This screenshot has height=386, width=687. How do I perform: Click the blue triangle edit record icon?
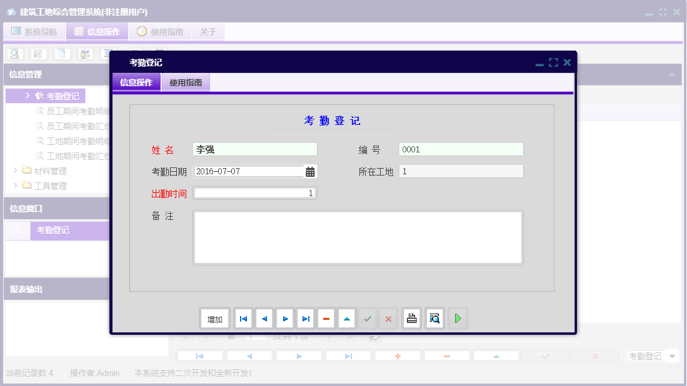tap(346, 318)
